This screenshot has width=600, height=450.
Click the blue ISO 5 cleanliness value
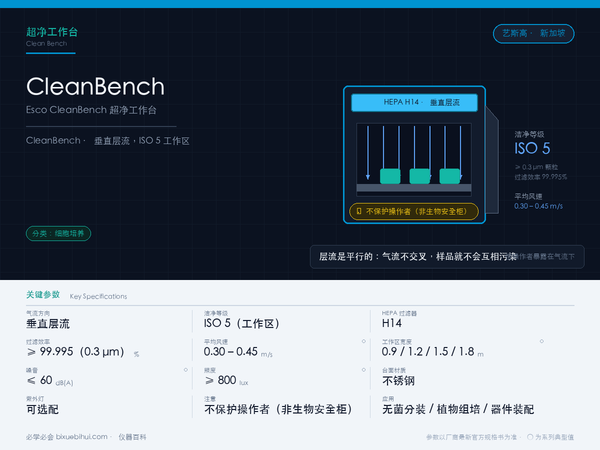pos(532,148)
